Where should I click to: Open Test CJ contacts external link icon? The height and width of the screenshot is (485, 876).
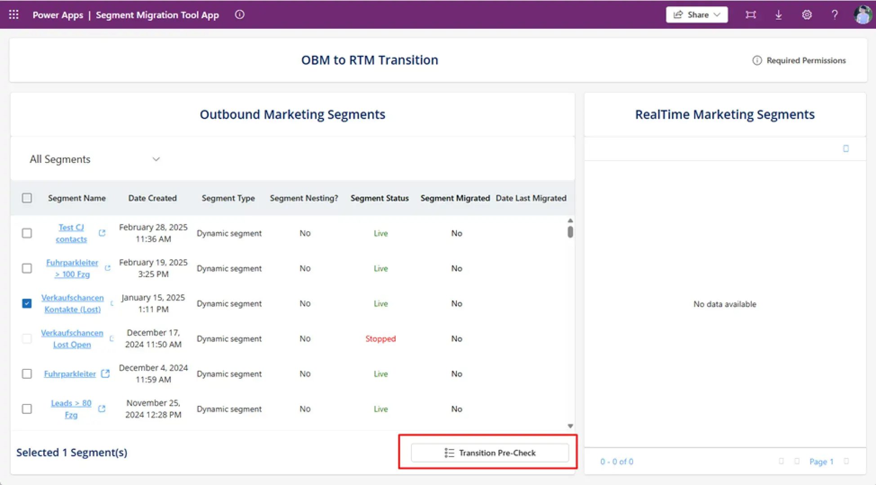(102, 233)
